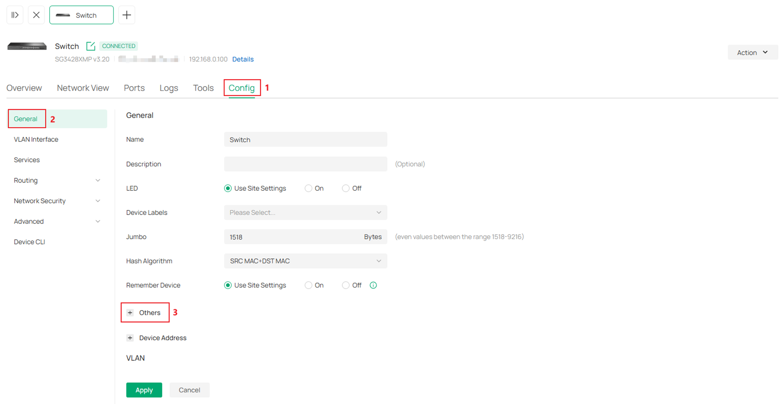The image size is (782, 404).
Task: Click the Jumbo frame size field
Action: tap(291, 237)
